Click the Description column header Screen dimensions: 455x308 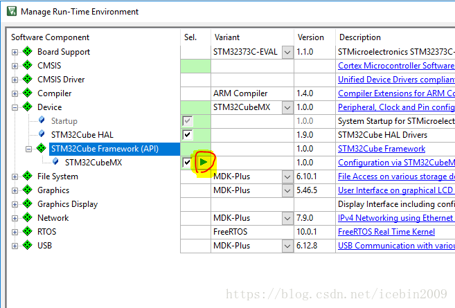(360, 37)
